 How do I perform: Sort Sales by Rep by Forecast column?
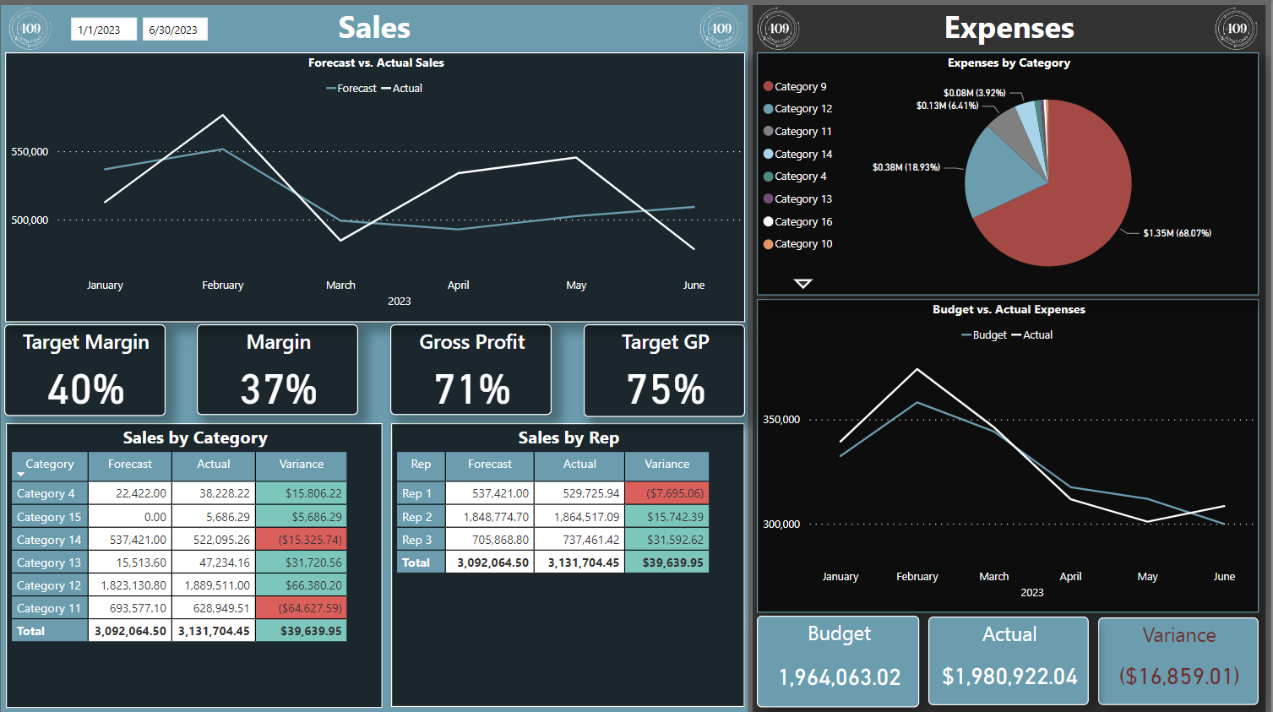[490, 465]
